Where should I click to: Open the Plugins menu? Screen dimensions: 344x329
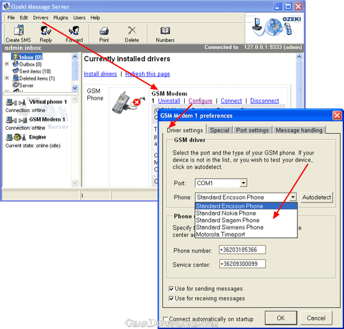pos(61,18)
